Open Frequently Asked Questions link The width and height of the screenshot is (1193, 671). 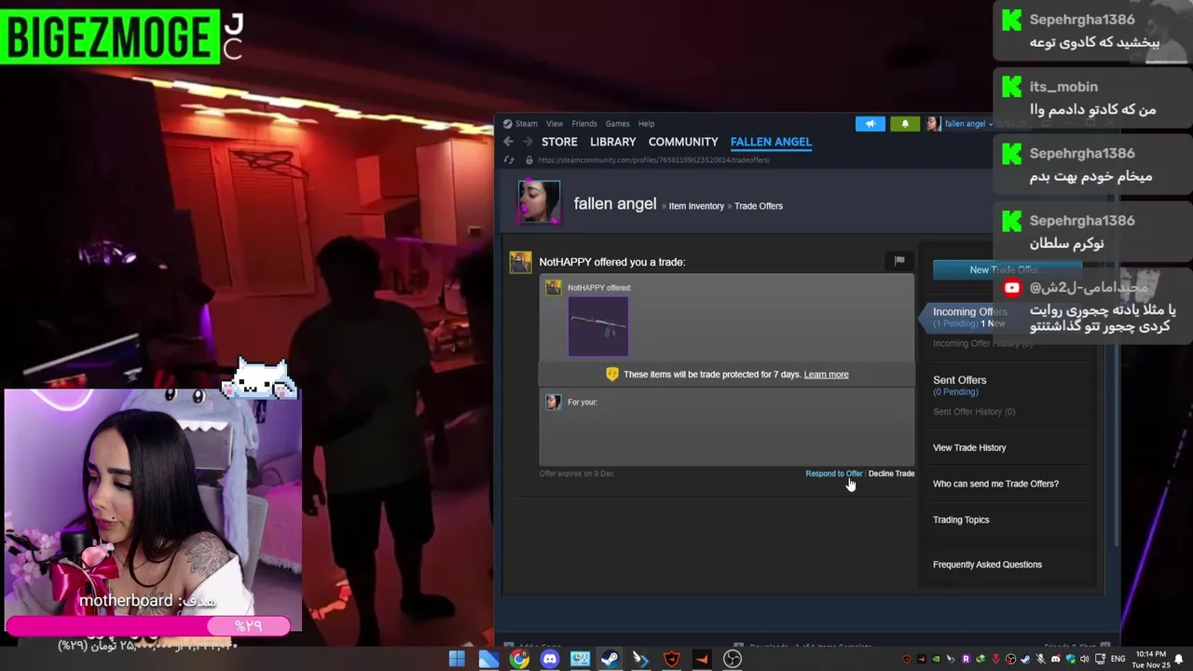[987, 565]
